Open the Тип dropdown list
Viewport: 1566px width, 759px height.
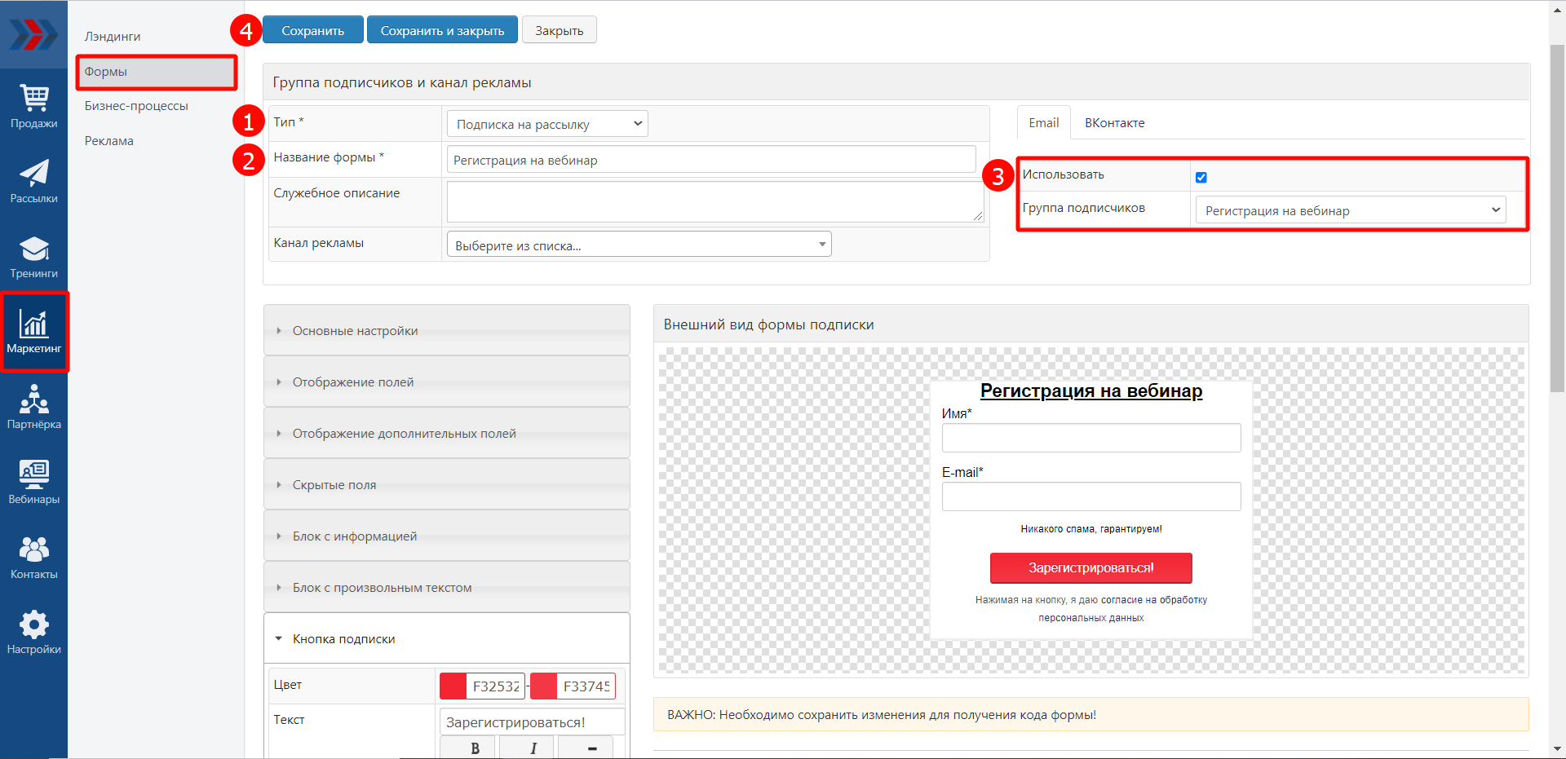tap(547, 124)
